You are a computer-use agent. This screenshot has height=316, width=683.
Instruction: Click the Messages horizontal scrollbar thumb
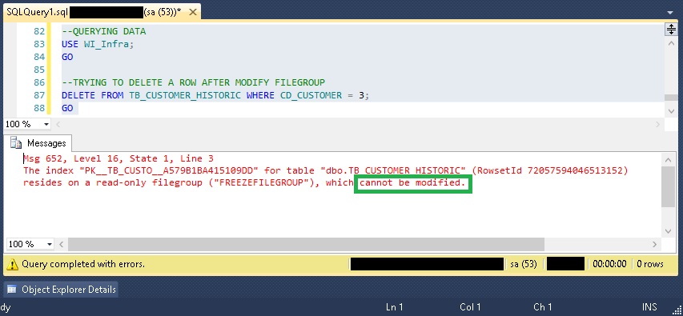(x=306, y=244)
